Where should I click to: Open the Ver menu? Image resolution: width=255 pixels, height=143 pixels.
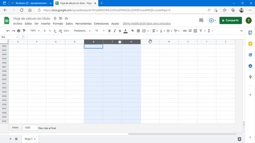36,24
